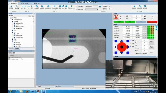
Task: Click the save image icon
Action: (17, 6)
